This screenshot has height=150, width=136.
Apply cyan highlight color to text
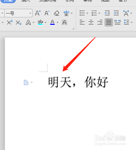click(40, 22)
